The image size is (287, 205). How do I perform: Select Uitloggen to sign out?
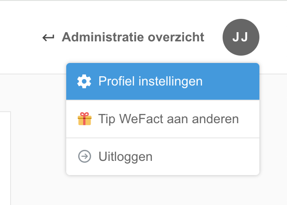[125, 157]
